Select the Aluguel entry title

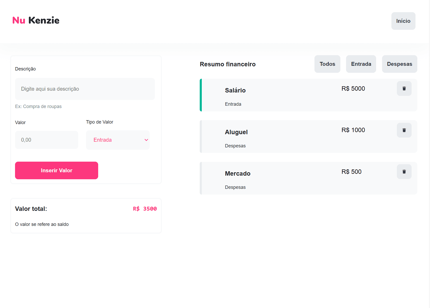pyautogui.click(x=236, y=132)
